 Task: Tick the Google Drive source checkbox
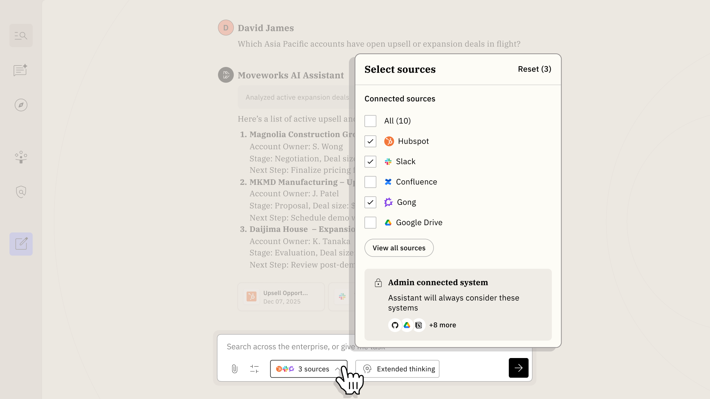click(x=370, y=223)
